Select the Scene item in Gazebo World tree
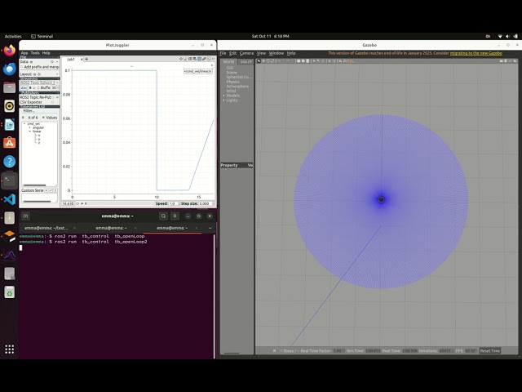Viewport: 522px width, 392px height. pos(232,73)
